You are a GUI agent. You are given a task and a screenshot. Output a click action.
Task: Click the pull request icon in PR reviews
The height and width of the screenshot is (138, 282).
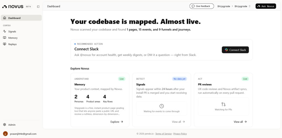pos(223,104)
